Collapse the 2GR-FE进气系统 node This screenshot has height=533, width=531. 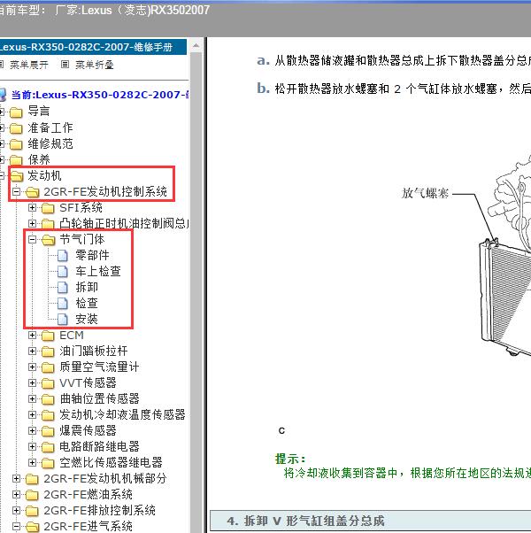[16, 526]
